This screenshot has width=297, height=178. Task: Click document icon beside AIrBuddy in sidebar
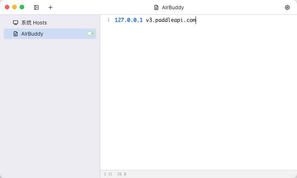16,34
